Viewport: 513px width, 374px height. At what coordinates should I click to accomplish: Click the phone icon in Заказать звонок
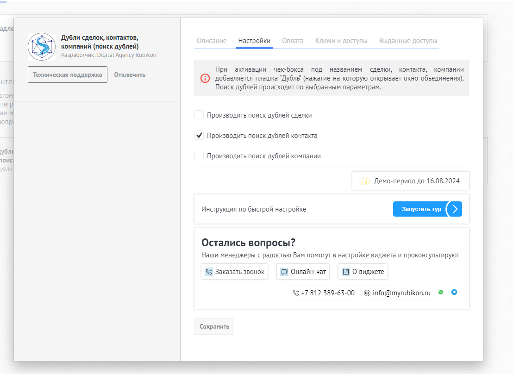tap(209, 272)
